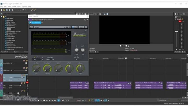This screenshot has width=188, height=106.
Task: Open Master bus FX icon
Action: click(x=175, y=19)
